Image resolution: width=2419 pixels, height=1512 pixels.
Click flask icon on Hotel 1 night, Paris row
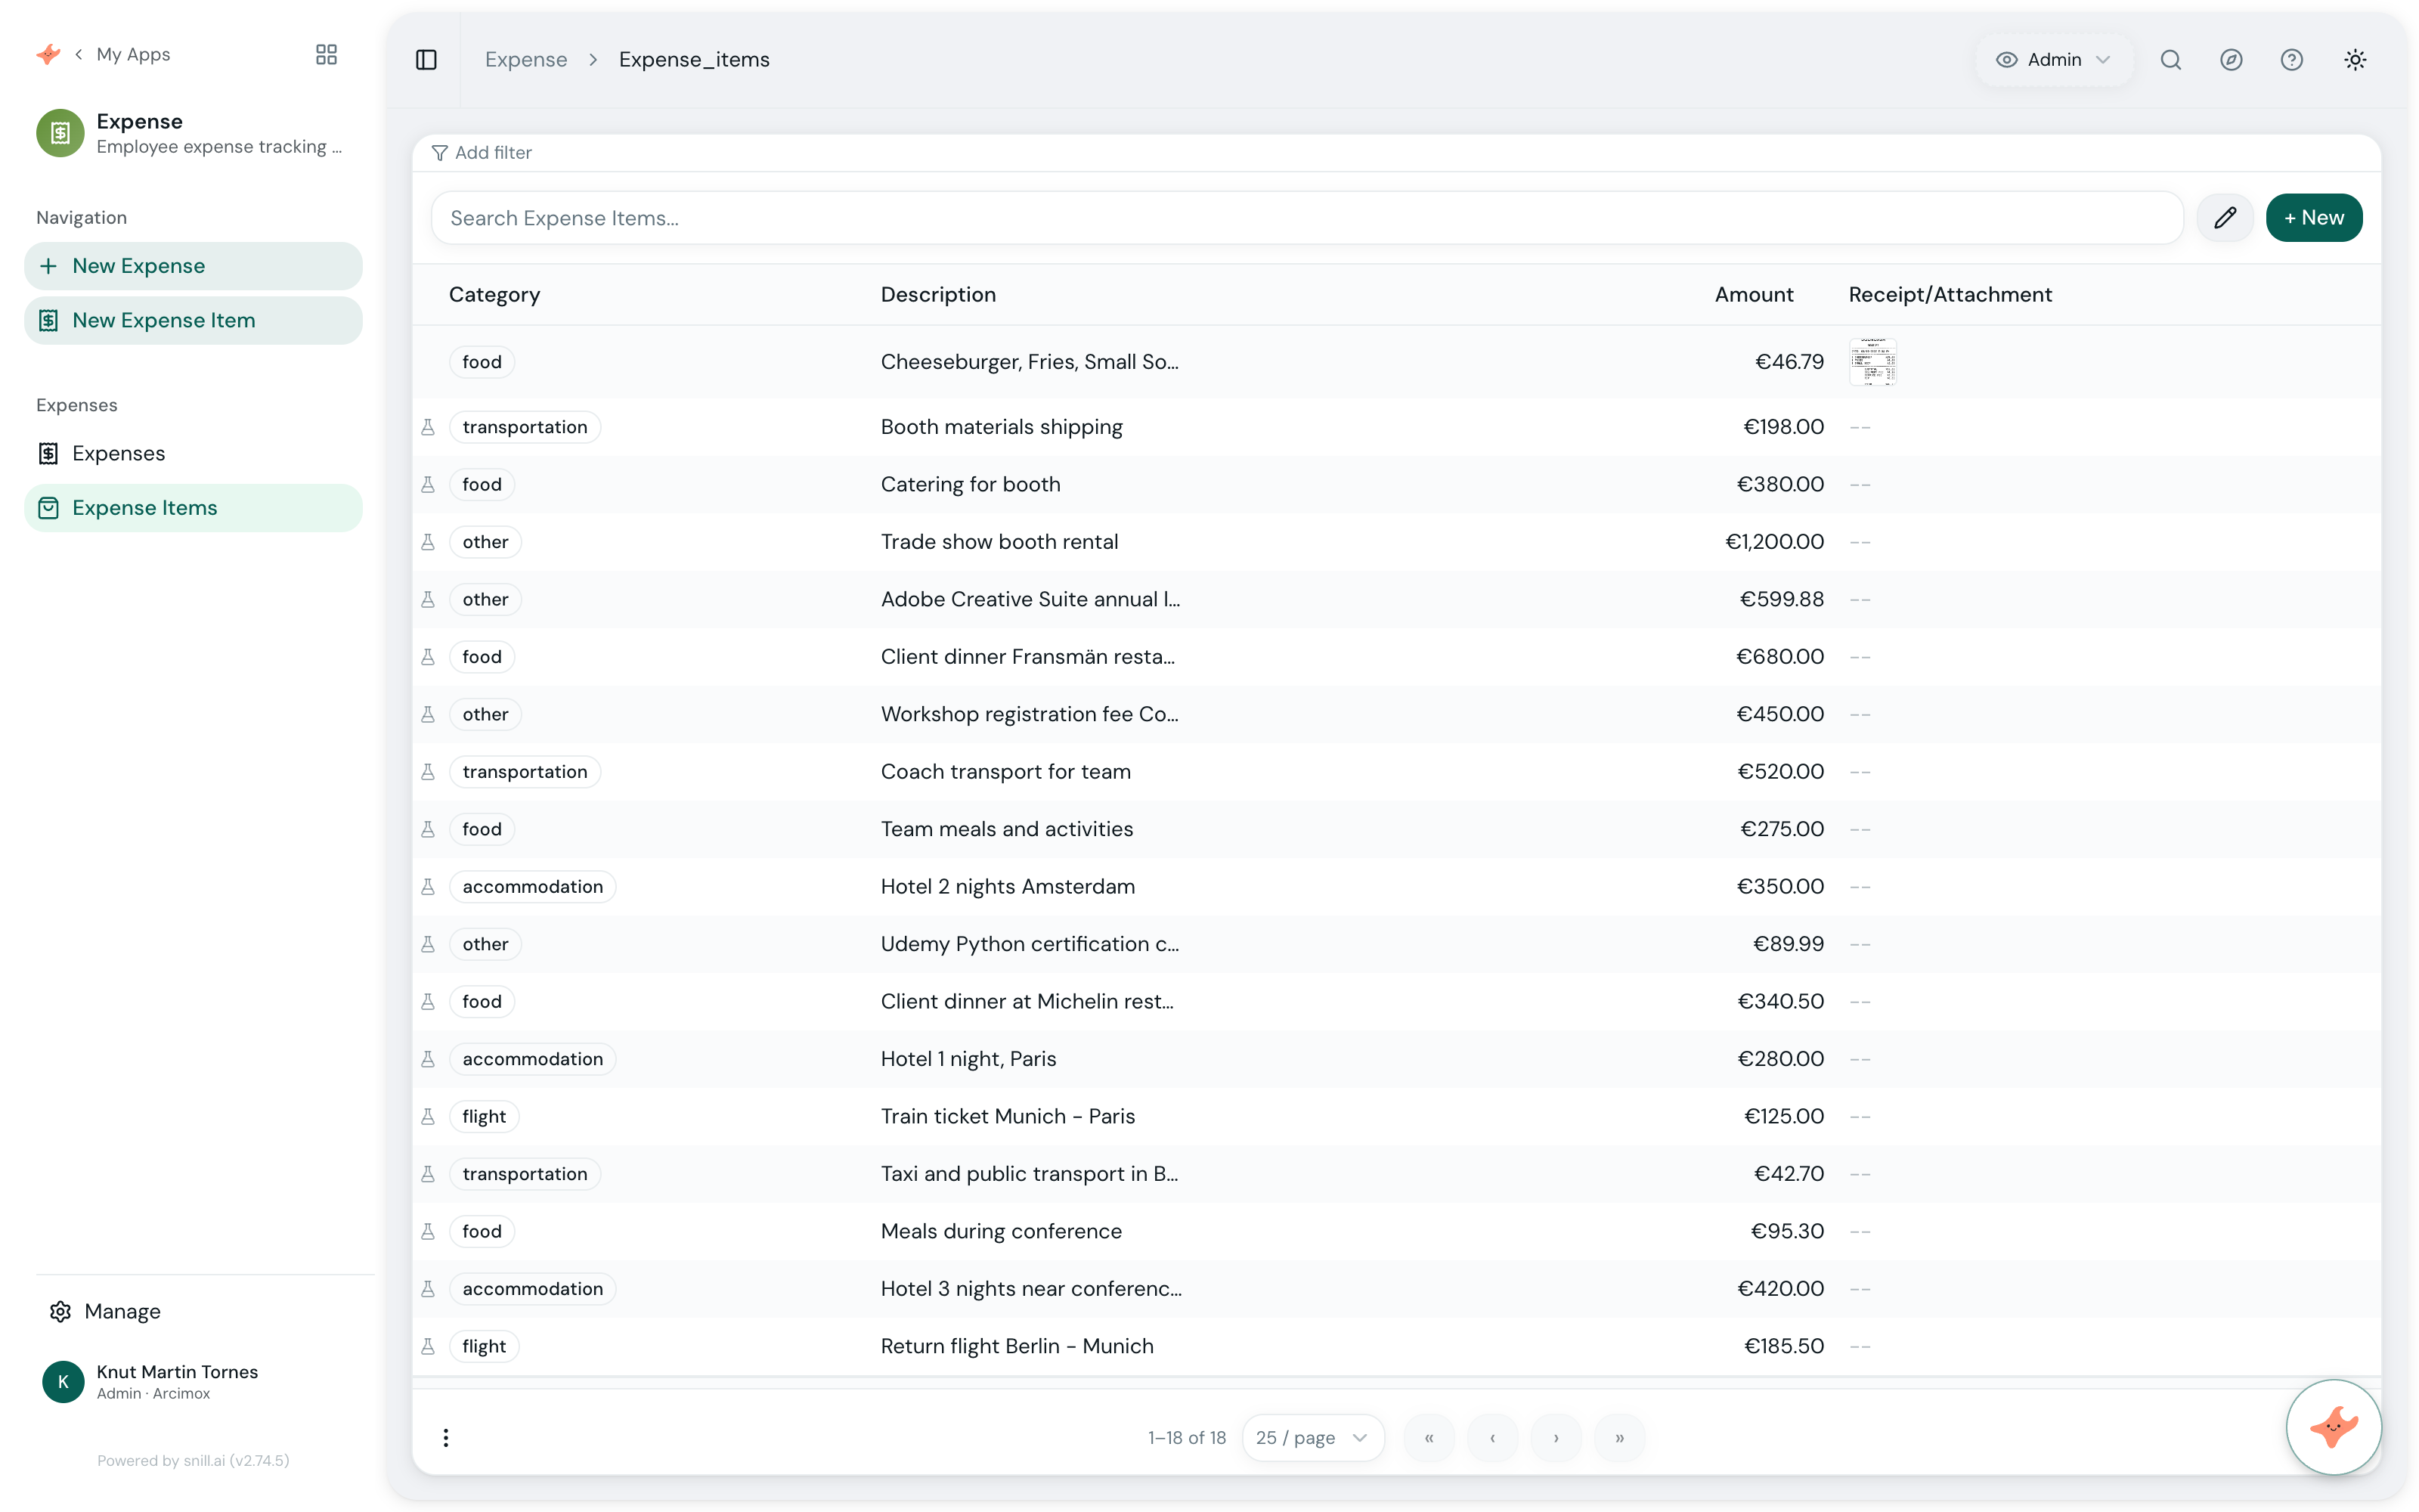click(x=428, y=1059)
